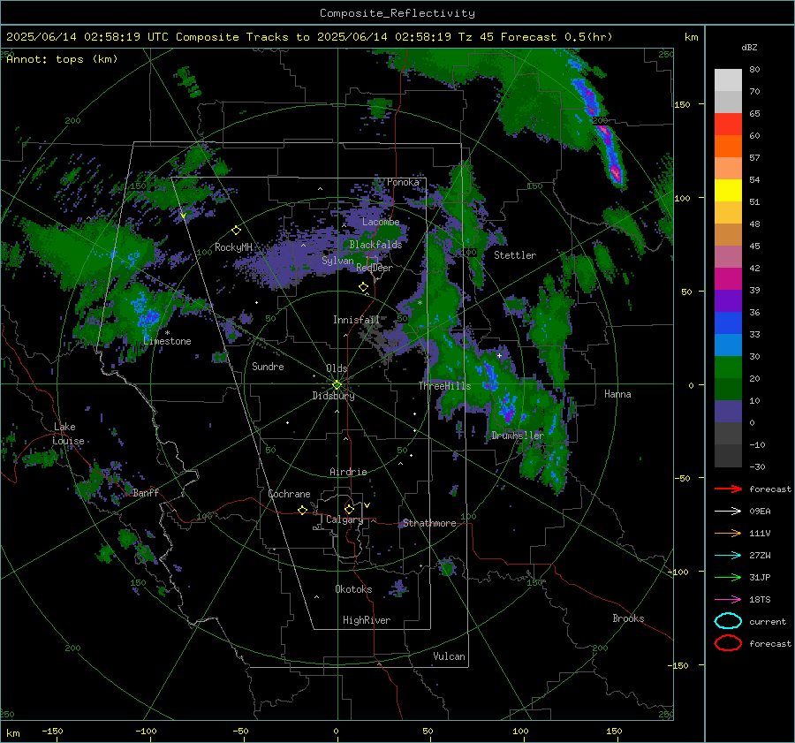This screenshot has width=795, height=743.
Task: Click the Lacombe label
Action: (x=381, y=222)
